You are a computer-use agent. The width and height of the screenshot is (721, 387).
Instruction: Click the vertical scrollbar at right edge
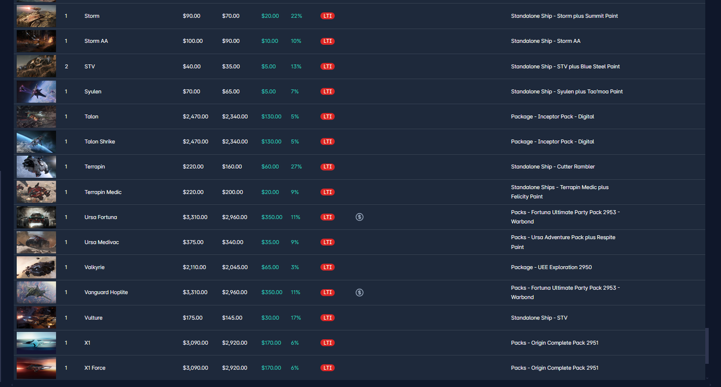click(x=707, y=346)
